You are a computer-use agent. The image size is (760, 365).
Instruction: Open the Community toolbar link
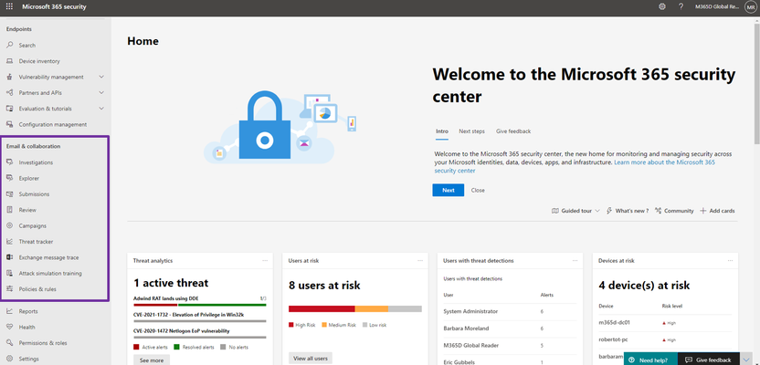pyautogui.click(x=674, y=211)
